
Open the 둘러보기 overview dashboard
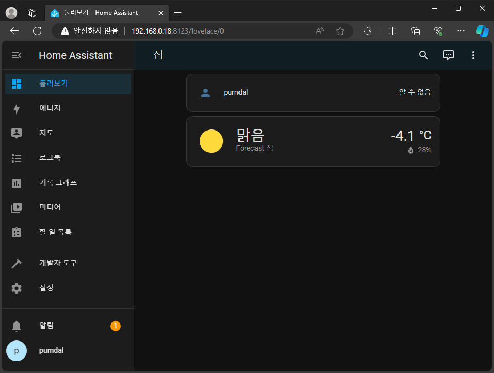(x=68, y=84)
